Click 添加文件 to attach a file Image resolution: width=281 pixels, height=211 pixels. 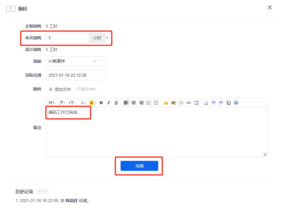point(60,89)
